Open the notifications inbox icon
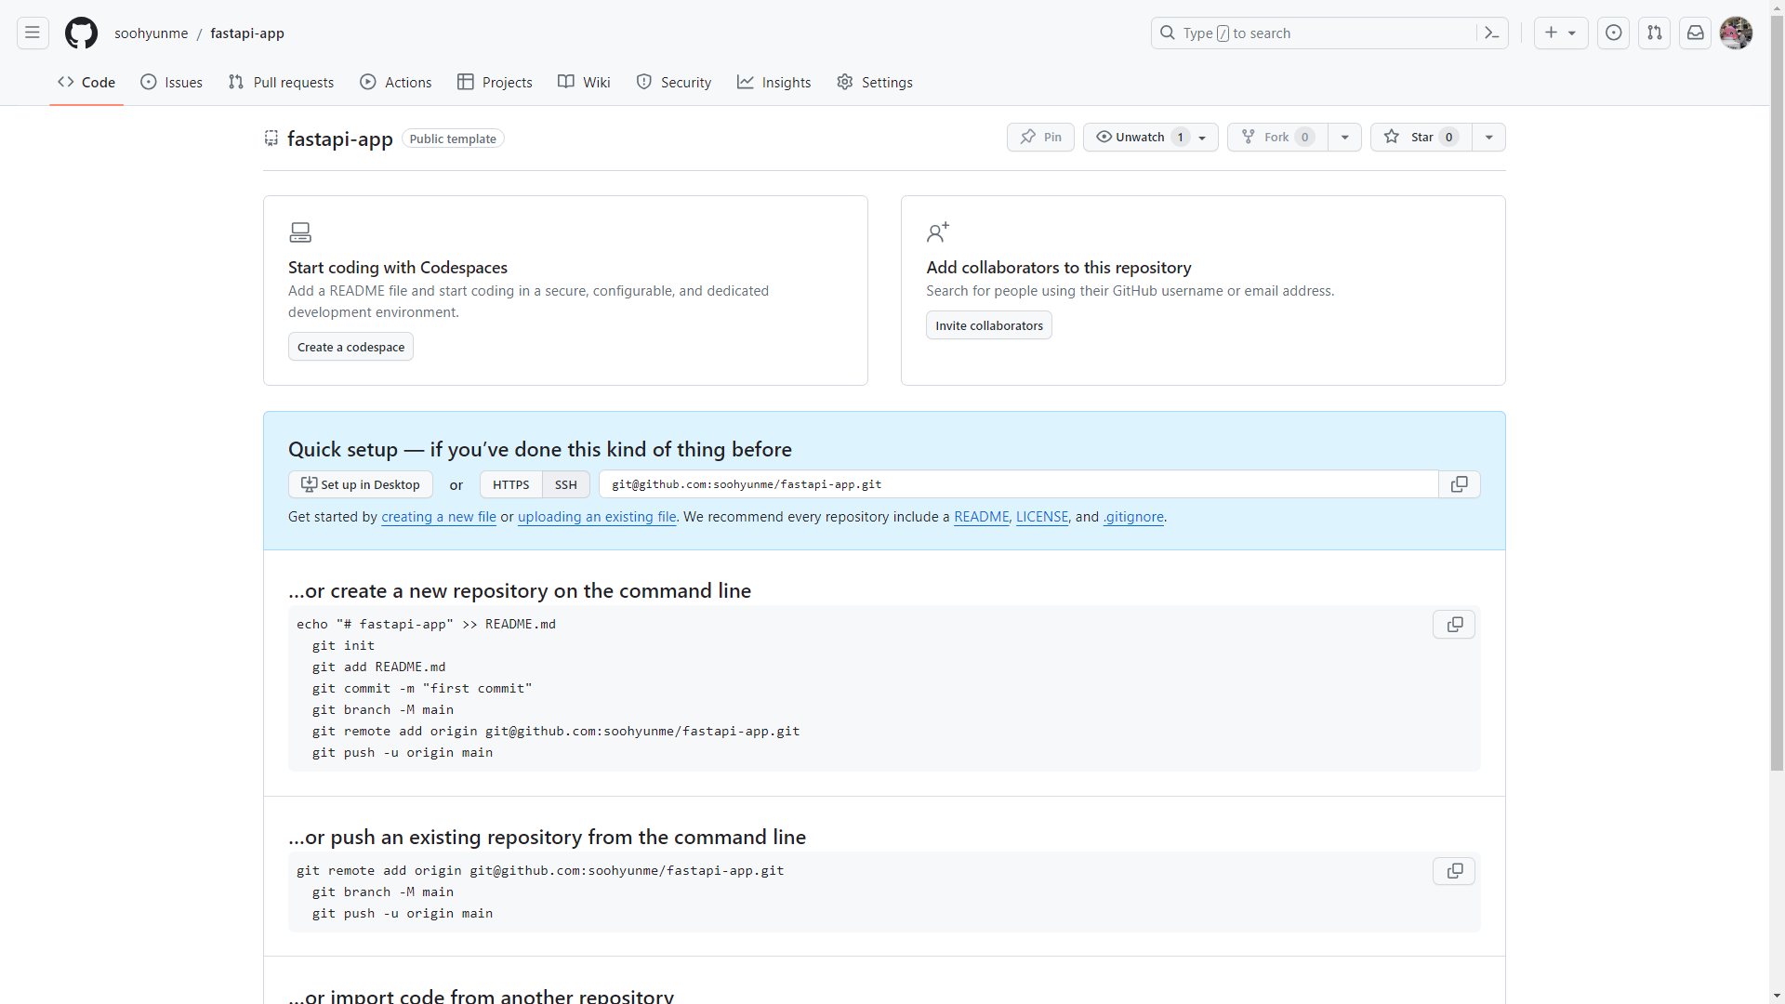The image size is (1785, 1004). pos(1695,33)
